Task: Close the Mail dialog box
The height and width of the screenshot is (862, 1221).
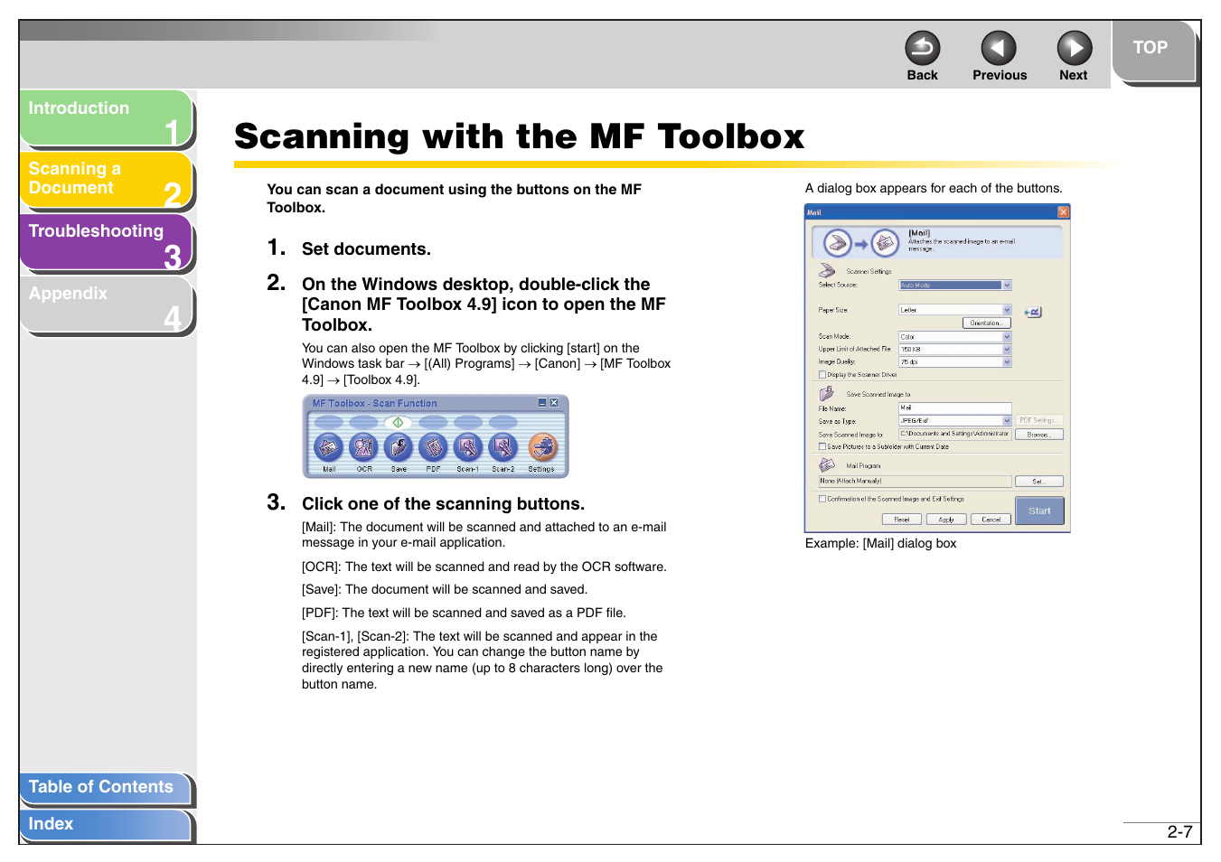Action: [x=1063, y=212]
